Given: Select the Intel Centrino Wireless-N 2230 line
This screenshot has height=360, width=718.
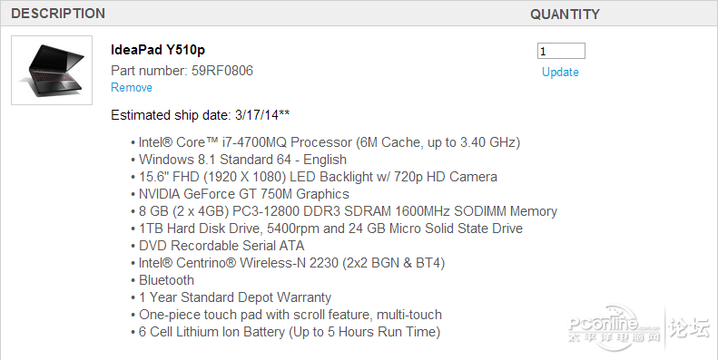Looking at the screenshot, I should click(x=291, y=263).
